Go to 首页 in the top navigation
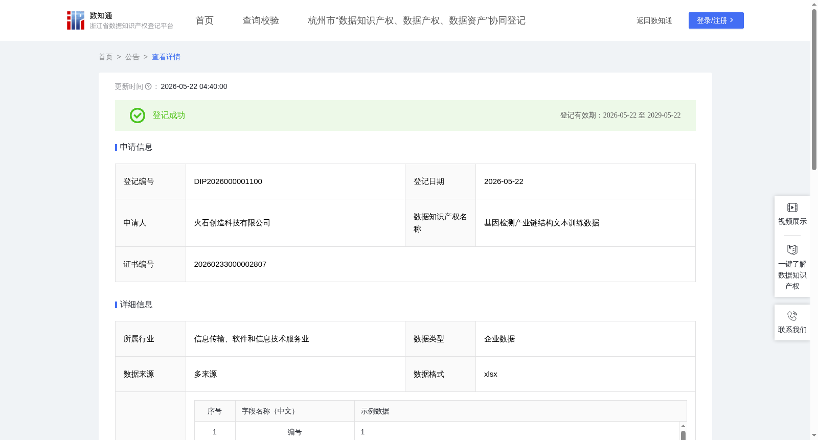 (x=204, y=20)
